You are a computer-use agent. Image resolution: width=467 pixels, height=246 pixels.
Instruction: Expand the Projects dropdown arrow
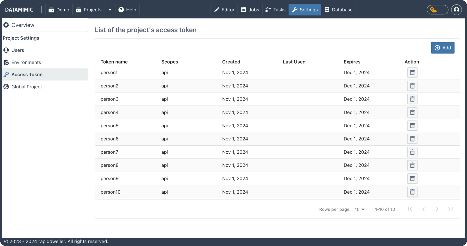[110, 10]
